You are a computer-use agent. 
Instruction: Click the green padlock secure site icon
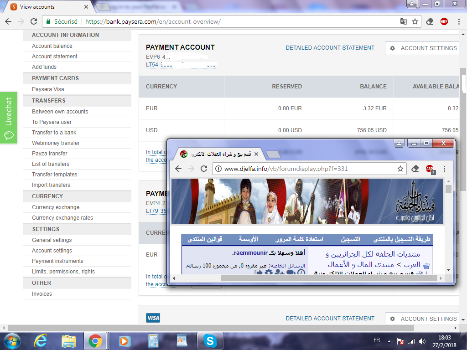(48, 21)
